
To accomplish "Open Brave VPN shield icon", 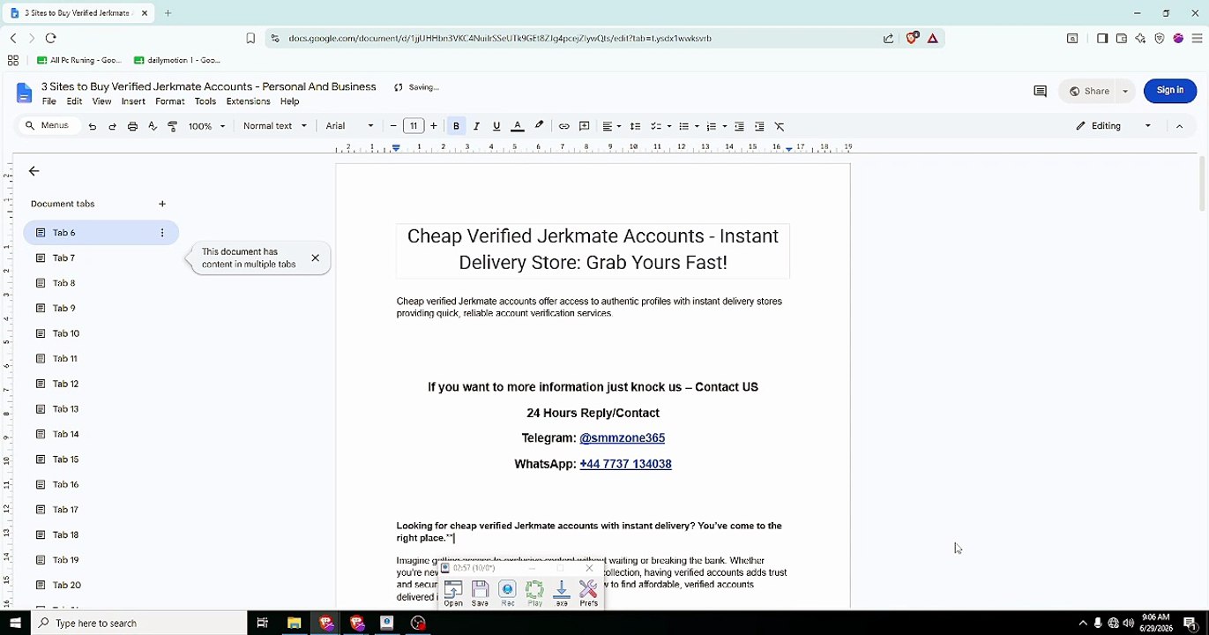I will click(x=1159, y=38).
